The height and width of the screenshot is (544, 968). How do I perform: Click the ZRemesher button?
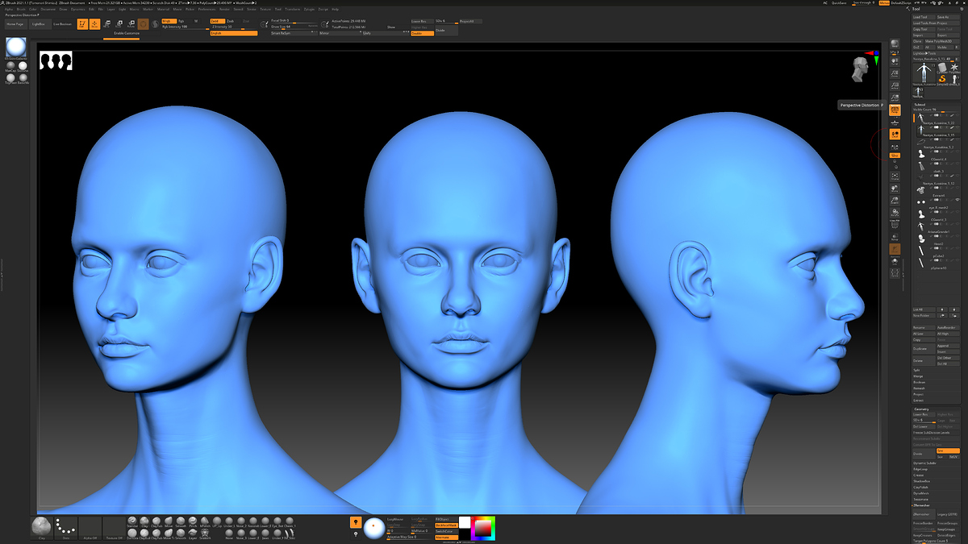pos(924,513)
